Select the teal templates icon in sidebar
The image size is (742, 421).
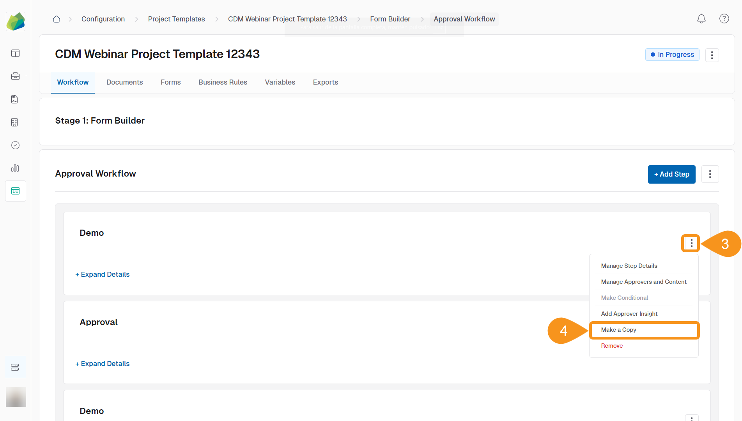tap(15, 191)
